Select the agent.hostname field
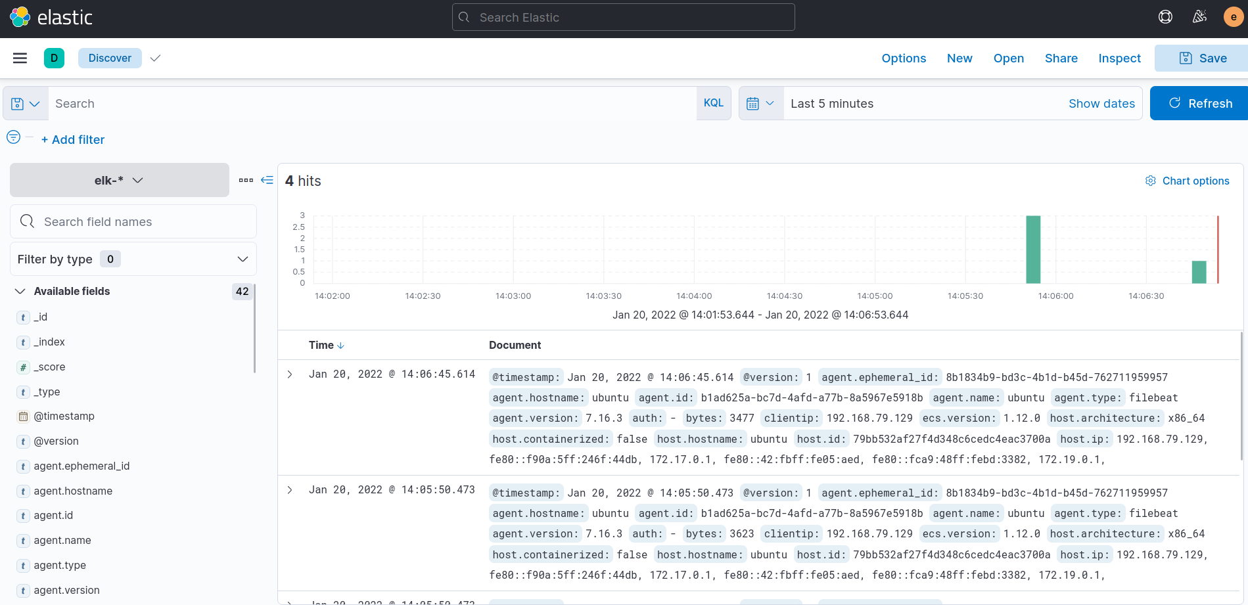The image size is (1248, 605). [73, 491]
